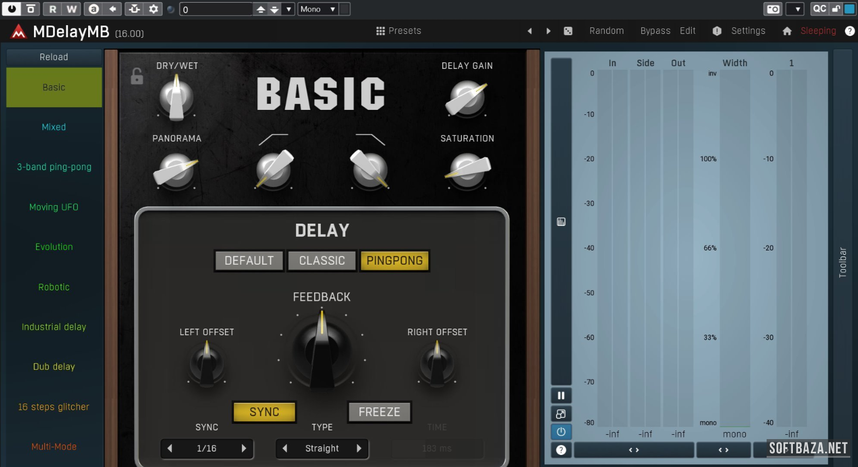The width and height of the screenshot is (858, 467).
Task: Pause the meter display
Action: coord(561,395)
